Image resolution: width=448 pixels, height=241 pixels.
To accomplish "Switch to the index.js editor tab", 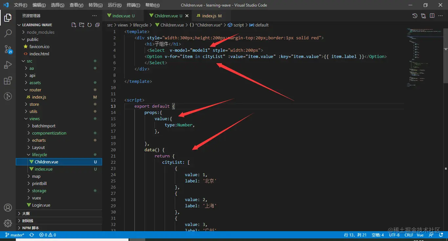I will (x=212, y=16).
